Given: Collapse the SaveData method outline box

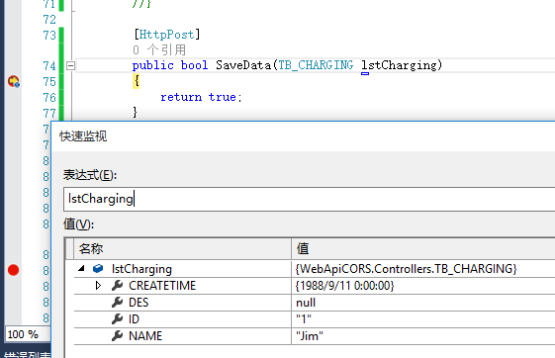Looking at the screenshot, I should [x=70, y=65].
